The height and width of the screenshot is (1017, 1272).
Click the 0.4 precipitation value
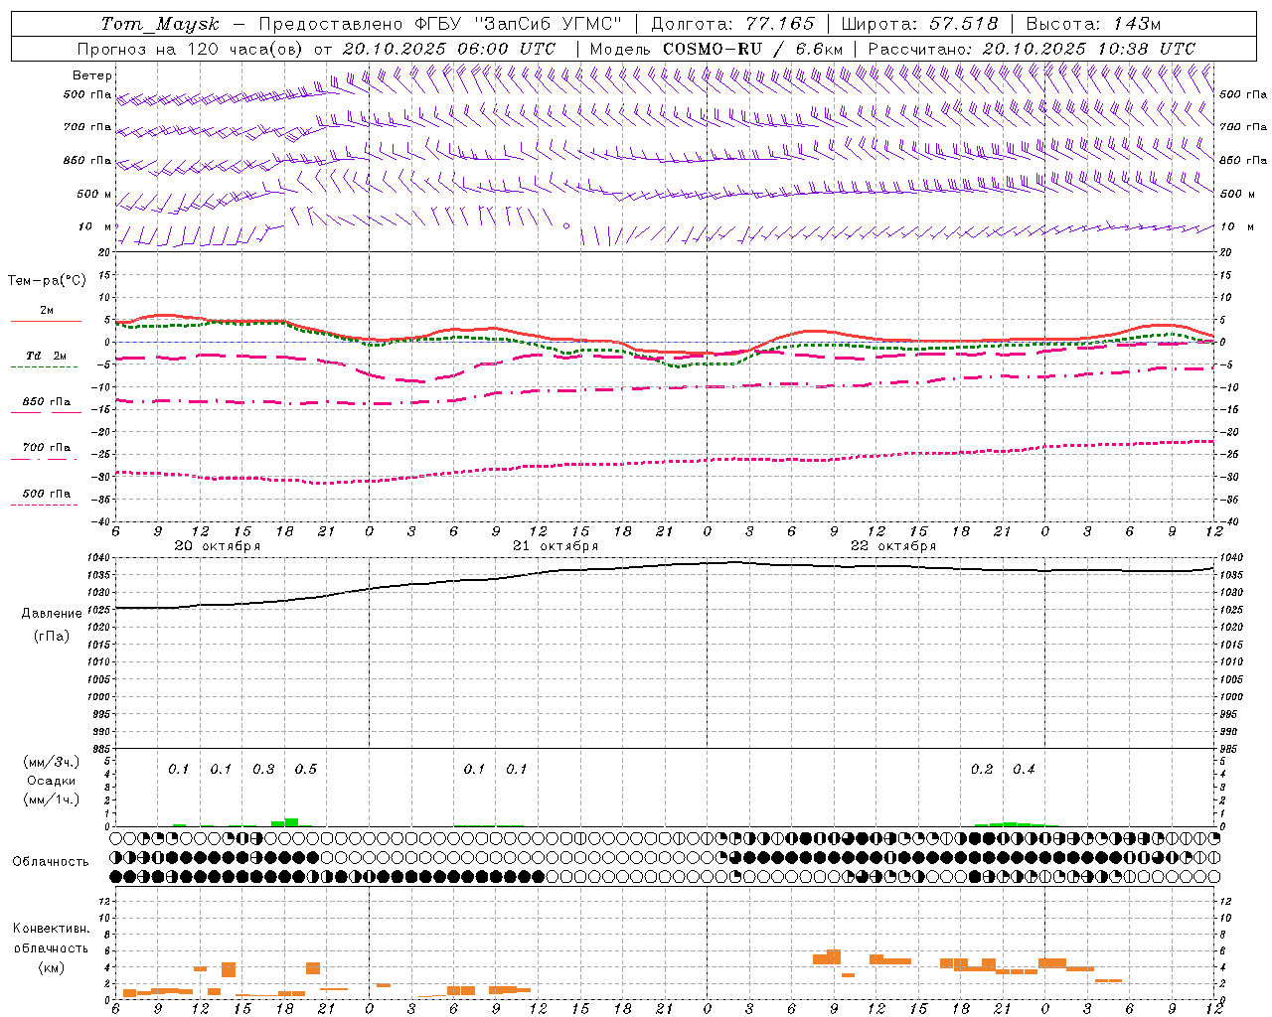coord(1025,770)
